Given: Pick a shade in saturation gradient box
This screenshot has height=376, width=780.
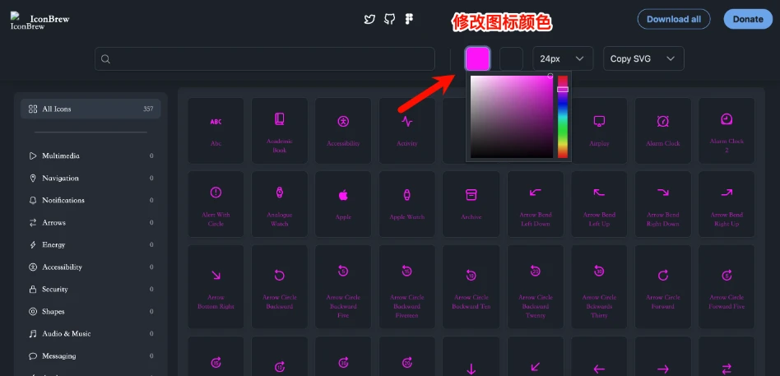Looking at the screenshot, I should click(x=512, y=117).
